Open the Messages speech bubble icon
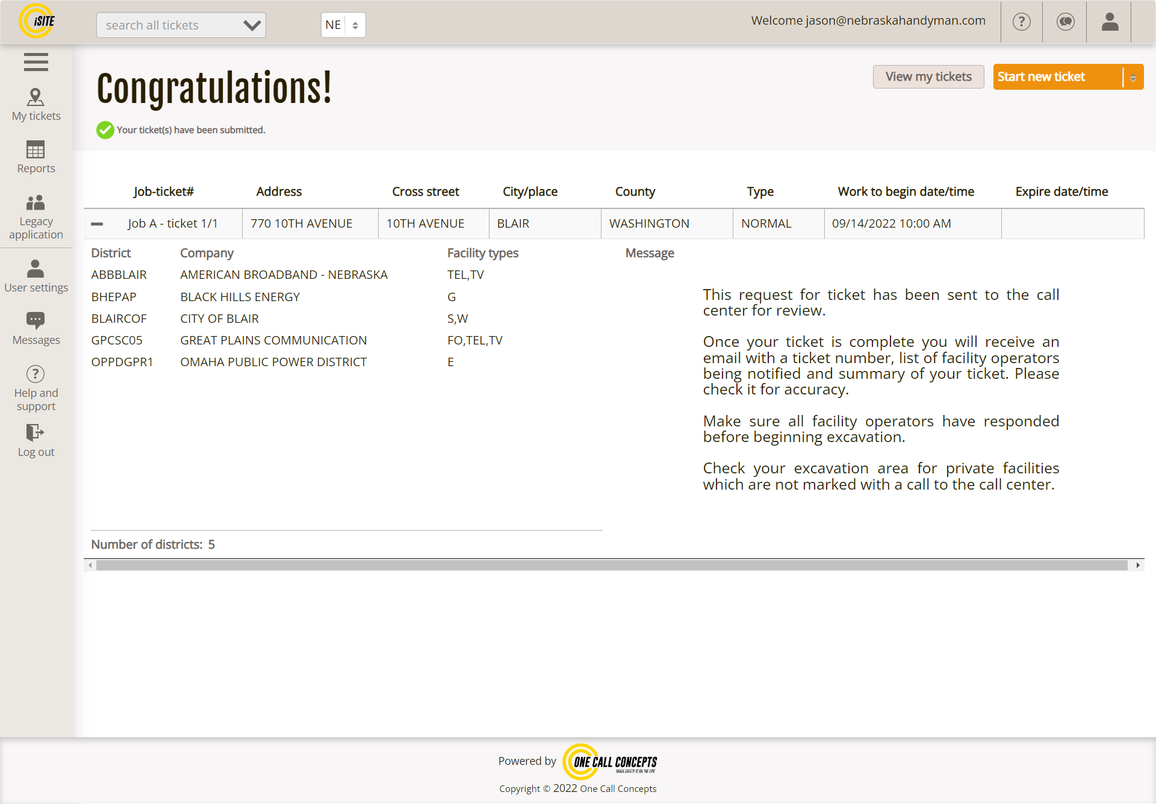The image size is (1156, 804). [36, 320]
